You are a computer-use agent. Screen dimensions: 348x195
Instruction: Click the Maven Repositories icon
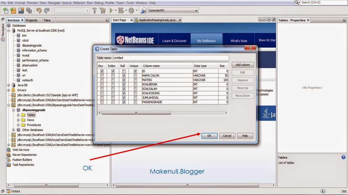(9, 155)
